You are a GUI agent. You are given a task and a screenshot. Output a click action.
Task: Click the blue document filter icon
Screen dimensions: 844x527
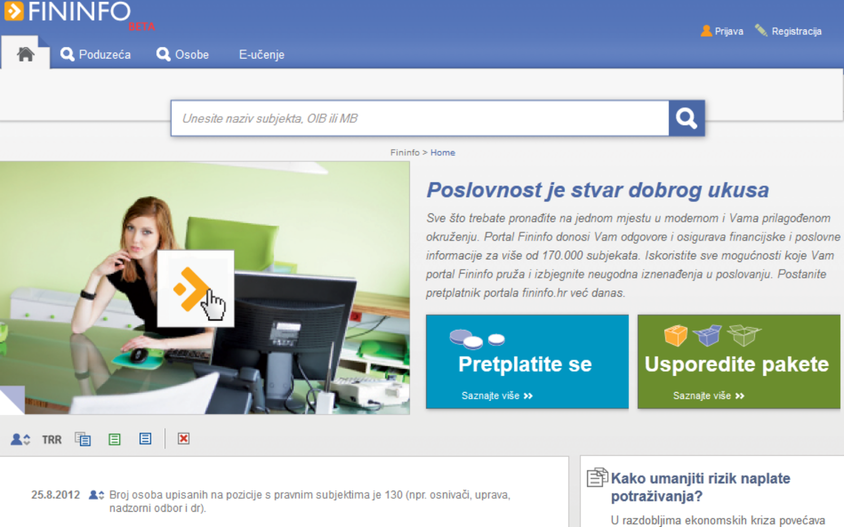(x=145, y=438)
